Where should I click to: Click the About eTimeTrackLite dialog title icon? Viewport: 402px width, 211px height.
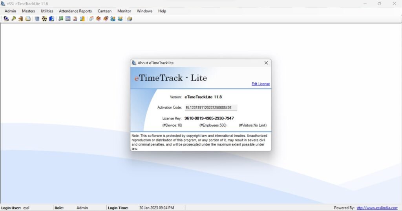pyautogui.click(x=134, y=63)
